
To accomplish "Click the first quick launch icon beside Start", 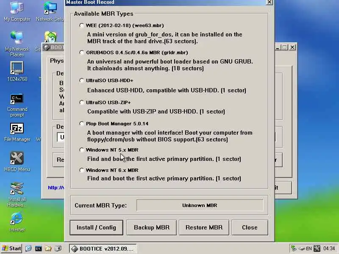I will [x=28, y=248].
